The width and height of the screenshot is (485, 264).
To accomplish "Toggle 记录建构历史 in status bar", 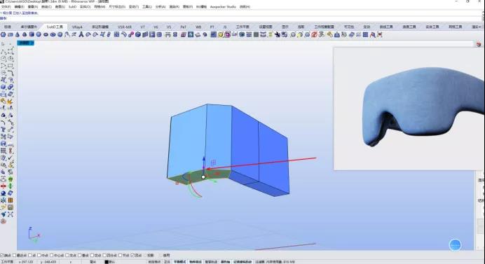I will 242,262.
